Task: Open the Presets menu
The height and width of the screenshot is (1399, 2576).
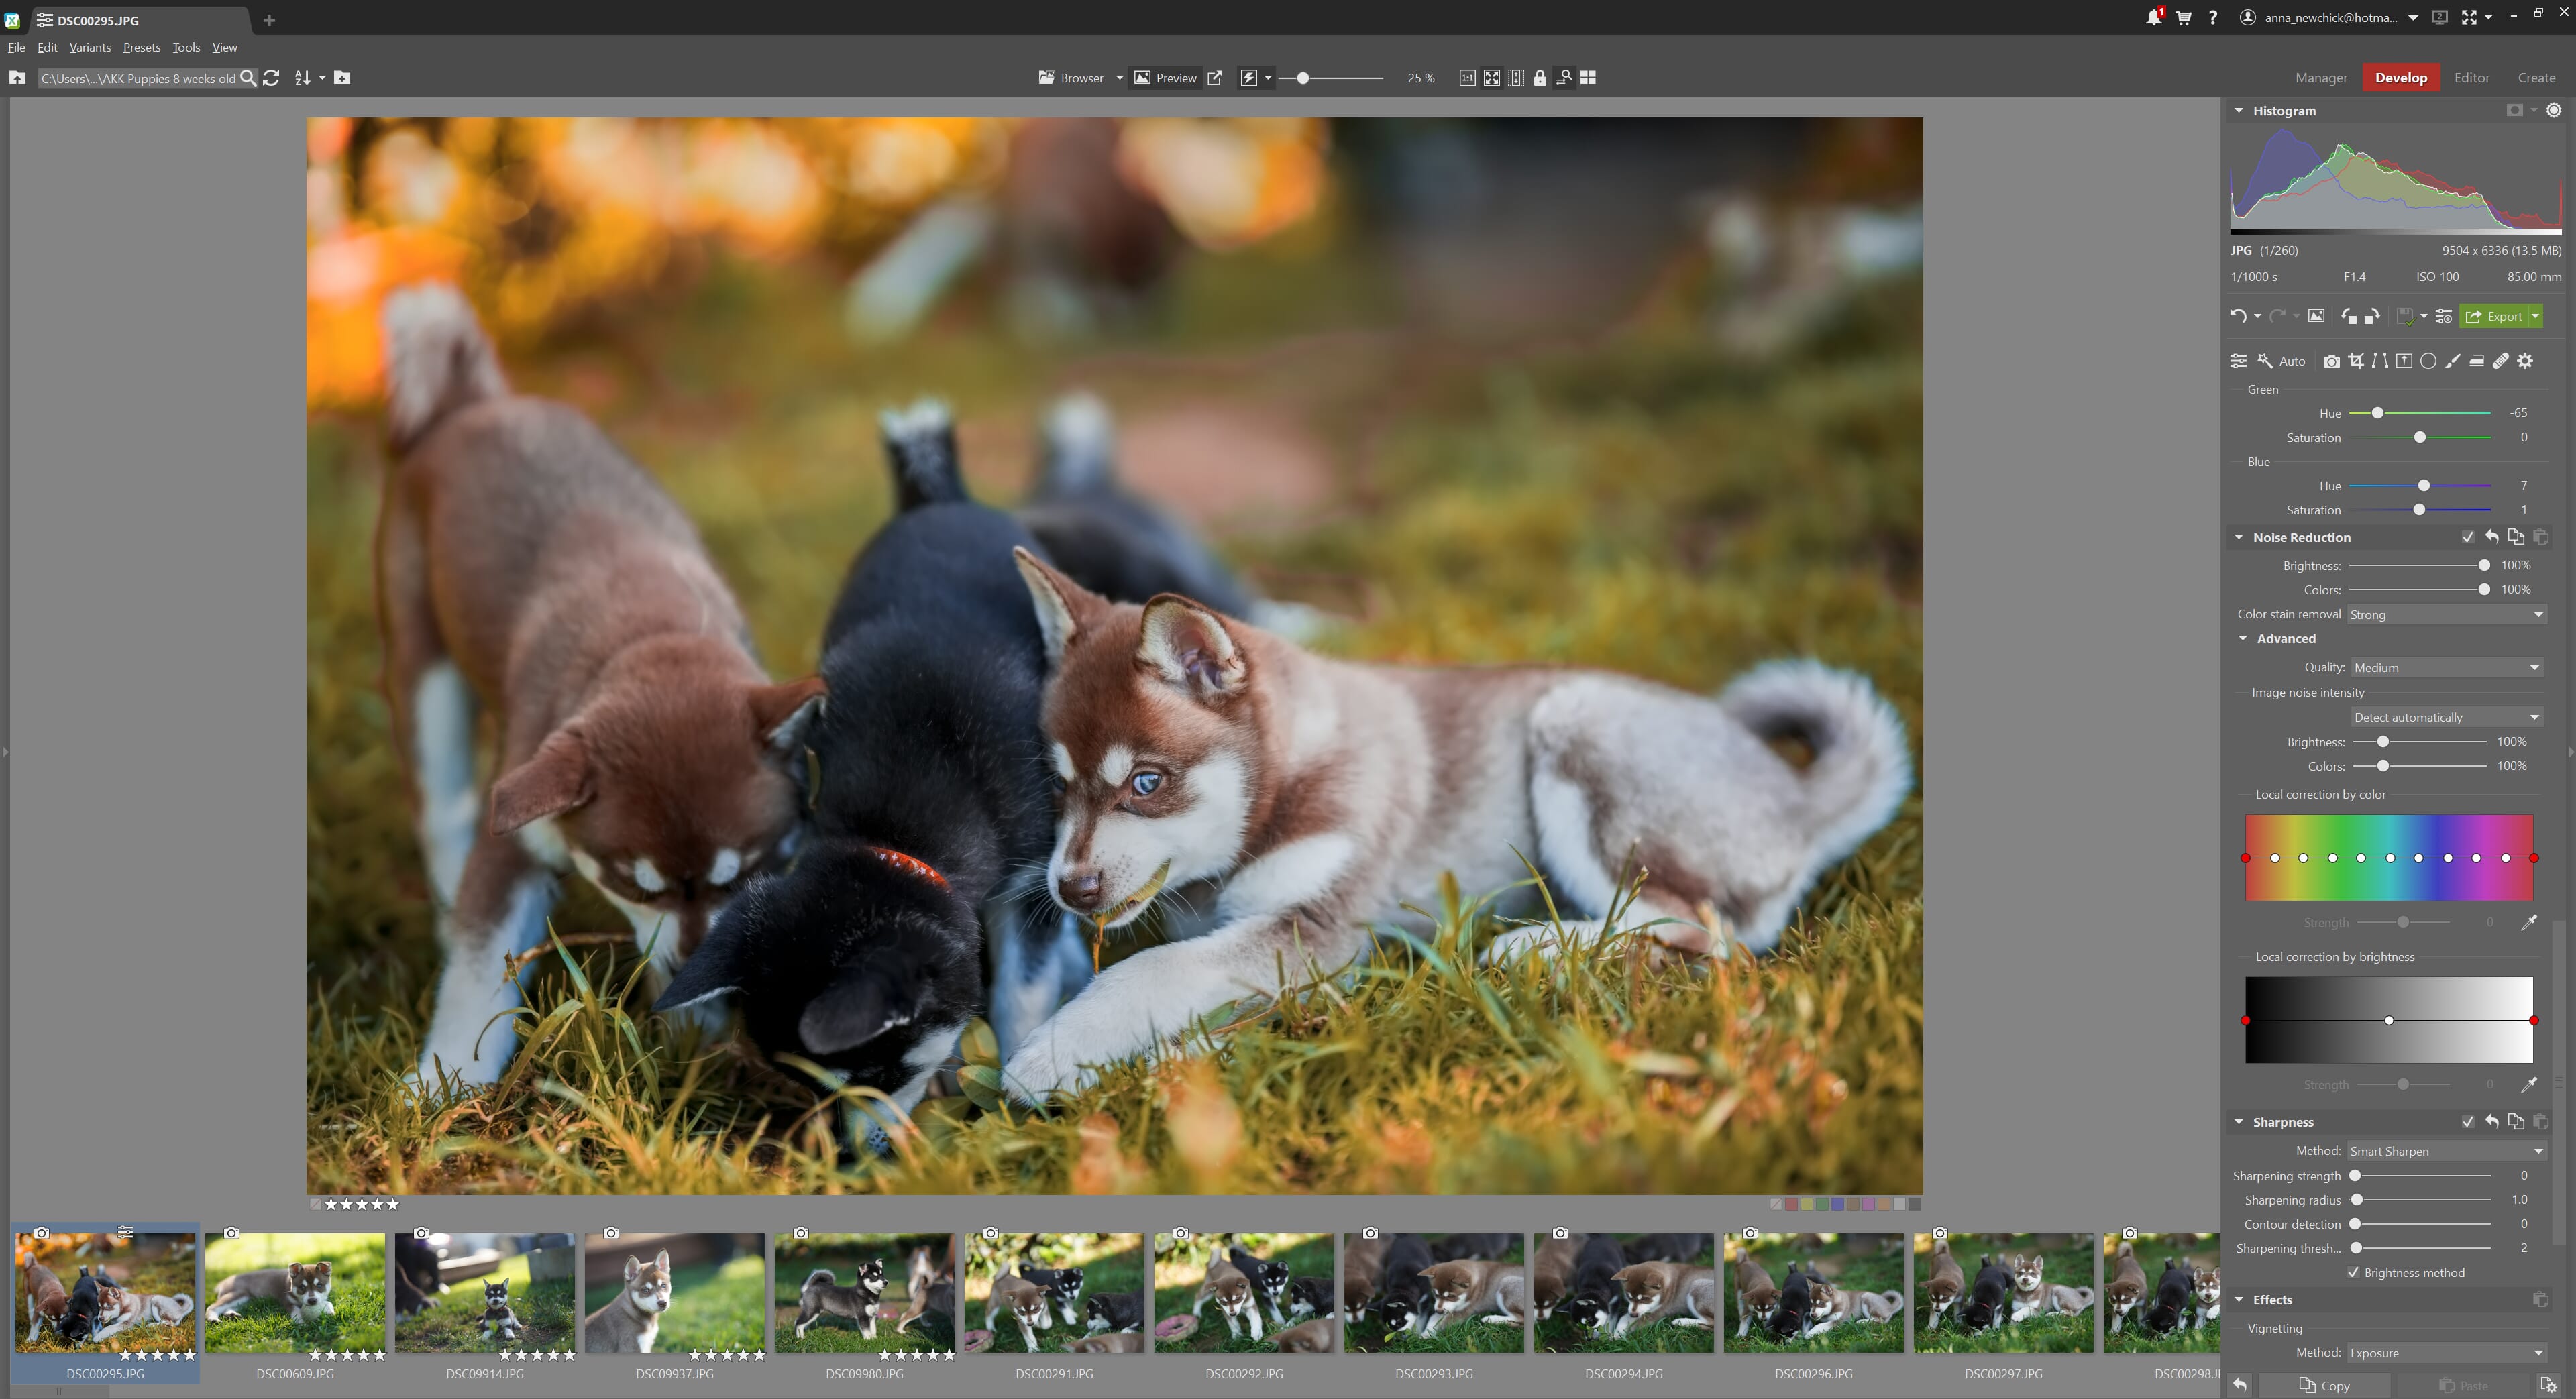Action: [141, 47]
